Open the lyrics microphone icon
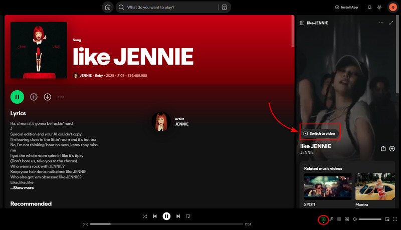Screen dimensions: 401x230 click(331, 219)
